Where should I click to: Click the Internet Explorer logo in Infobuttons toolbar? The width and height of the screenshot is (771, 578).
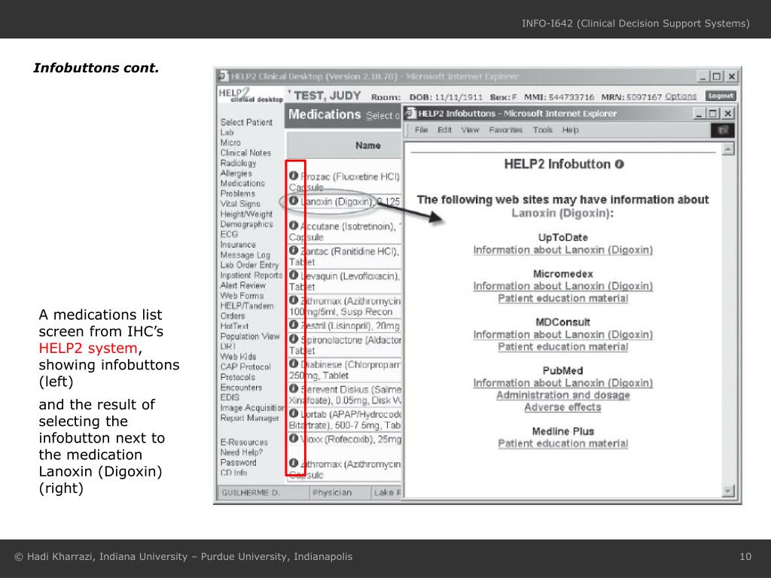723,130
